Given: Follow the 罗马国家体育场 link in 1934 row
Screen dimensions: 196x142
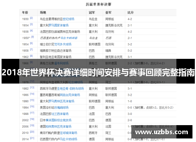Looking at the screenshot, I should coord(58,25).
